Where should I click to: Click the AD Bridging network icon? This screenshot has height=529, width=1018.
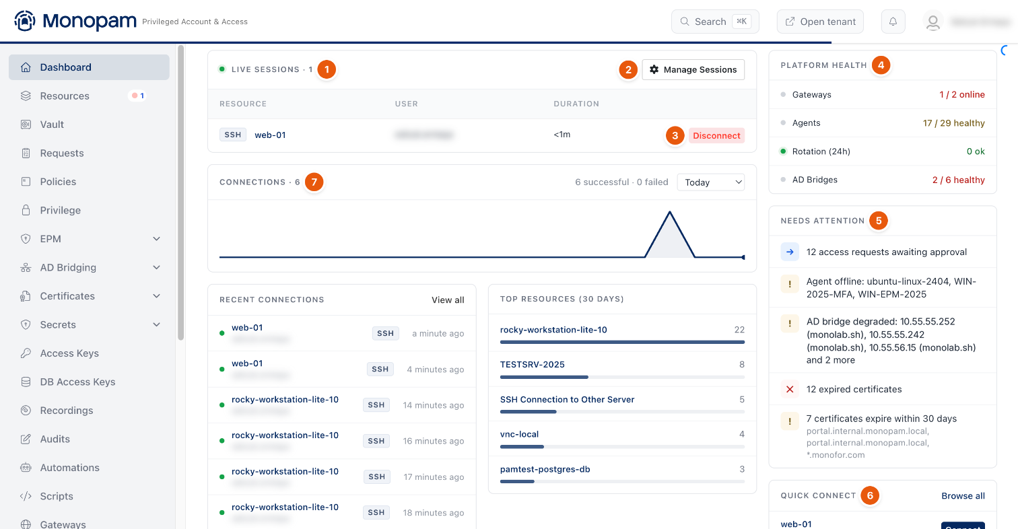(x=26, y=267)
